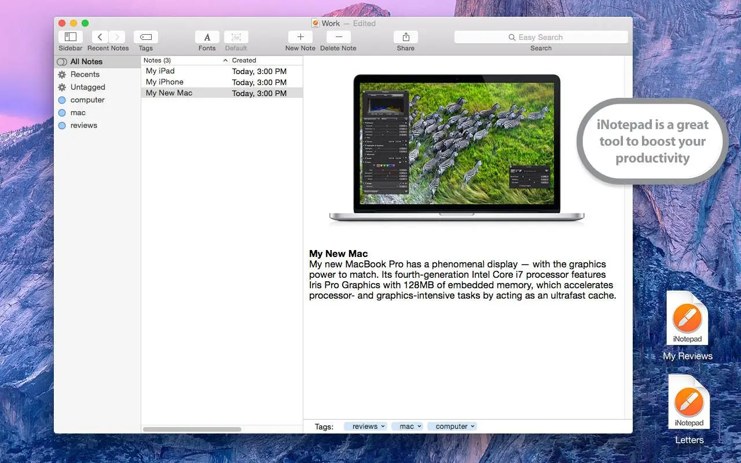This screenshot has height=463, width=741.
Task: Click the Work document title icon
Action: pyautogui.click(x=316, y=23)
